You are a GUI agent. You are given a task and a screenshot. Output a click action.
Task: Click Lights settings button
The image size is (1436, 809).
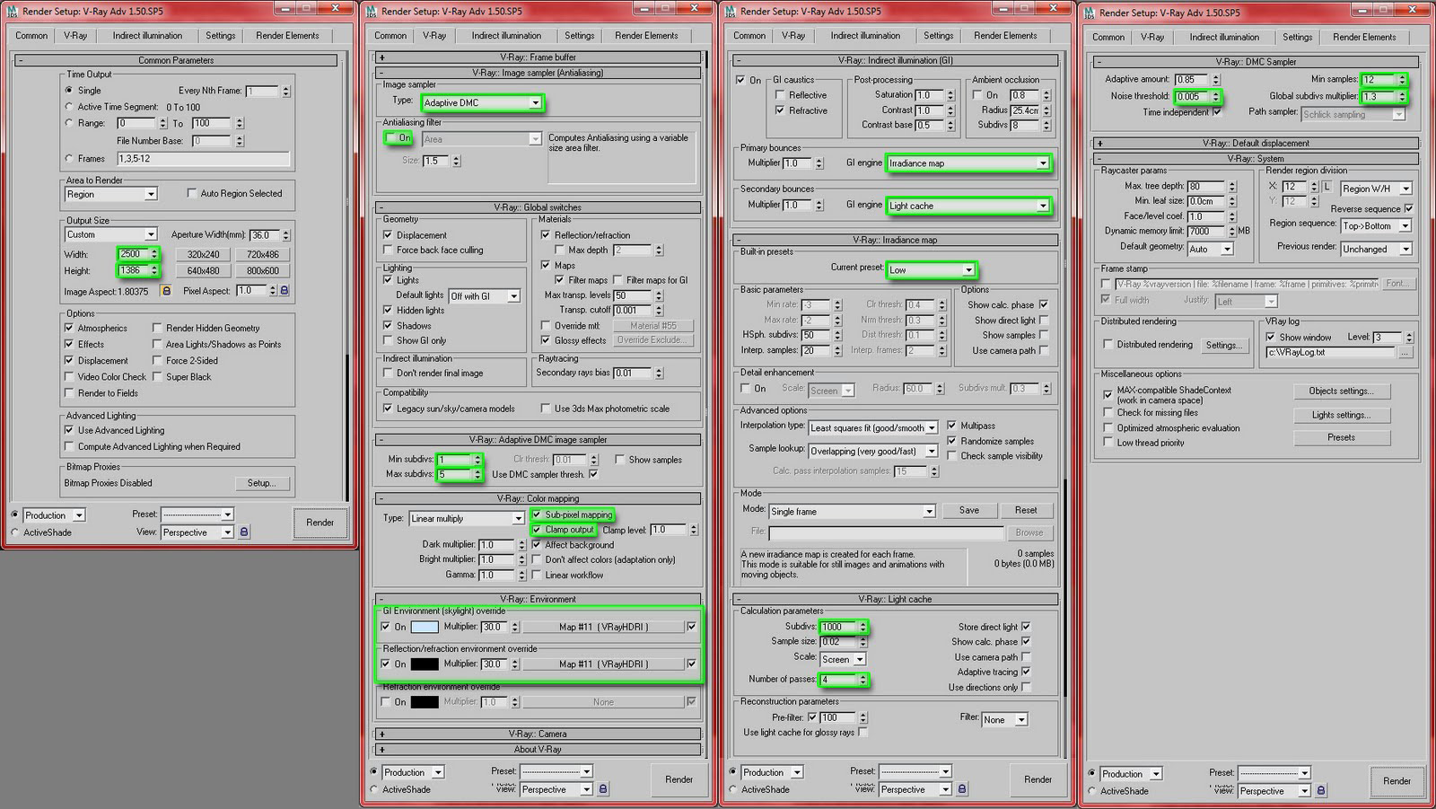(1341, 415)
